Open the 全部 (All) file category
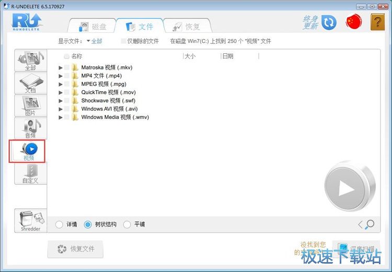Viewport: 392px width, 272px height. (30, 61)
